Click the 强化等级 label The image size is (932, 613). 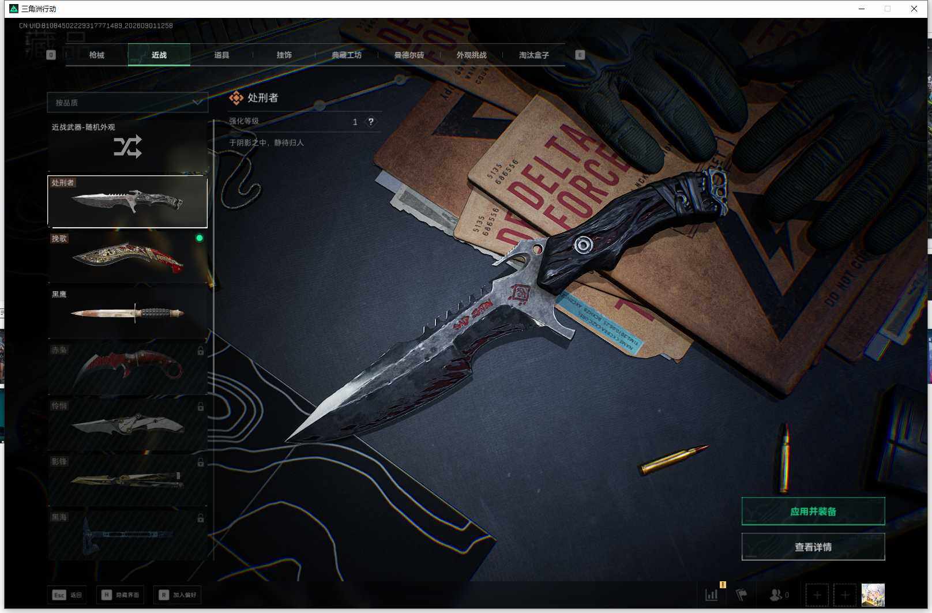click(x=244, y=121)
